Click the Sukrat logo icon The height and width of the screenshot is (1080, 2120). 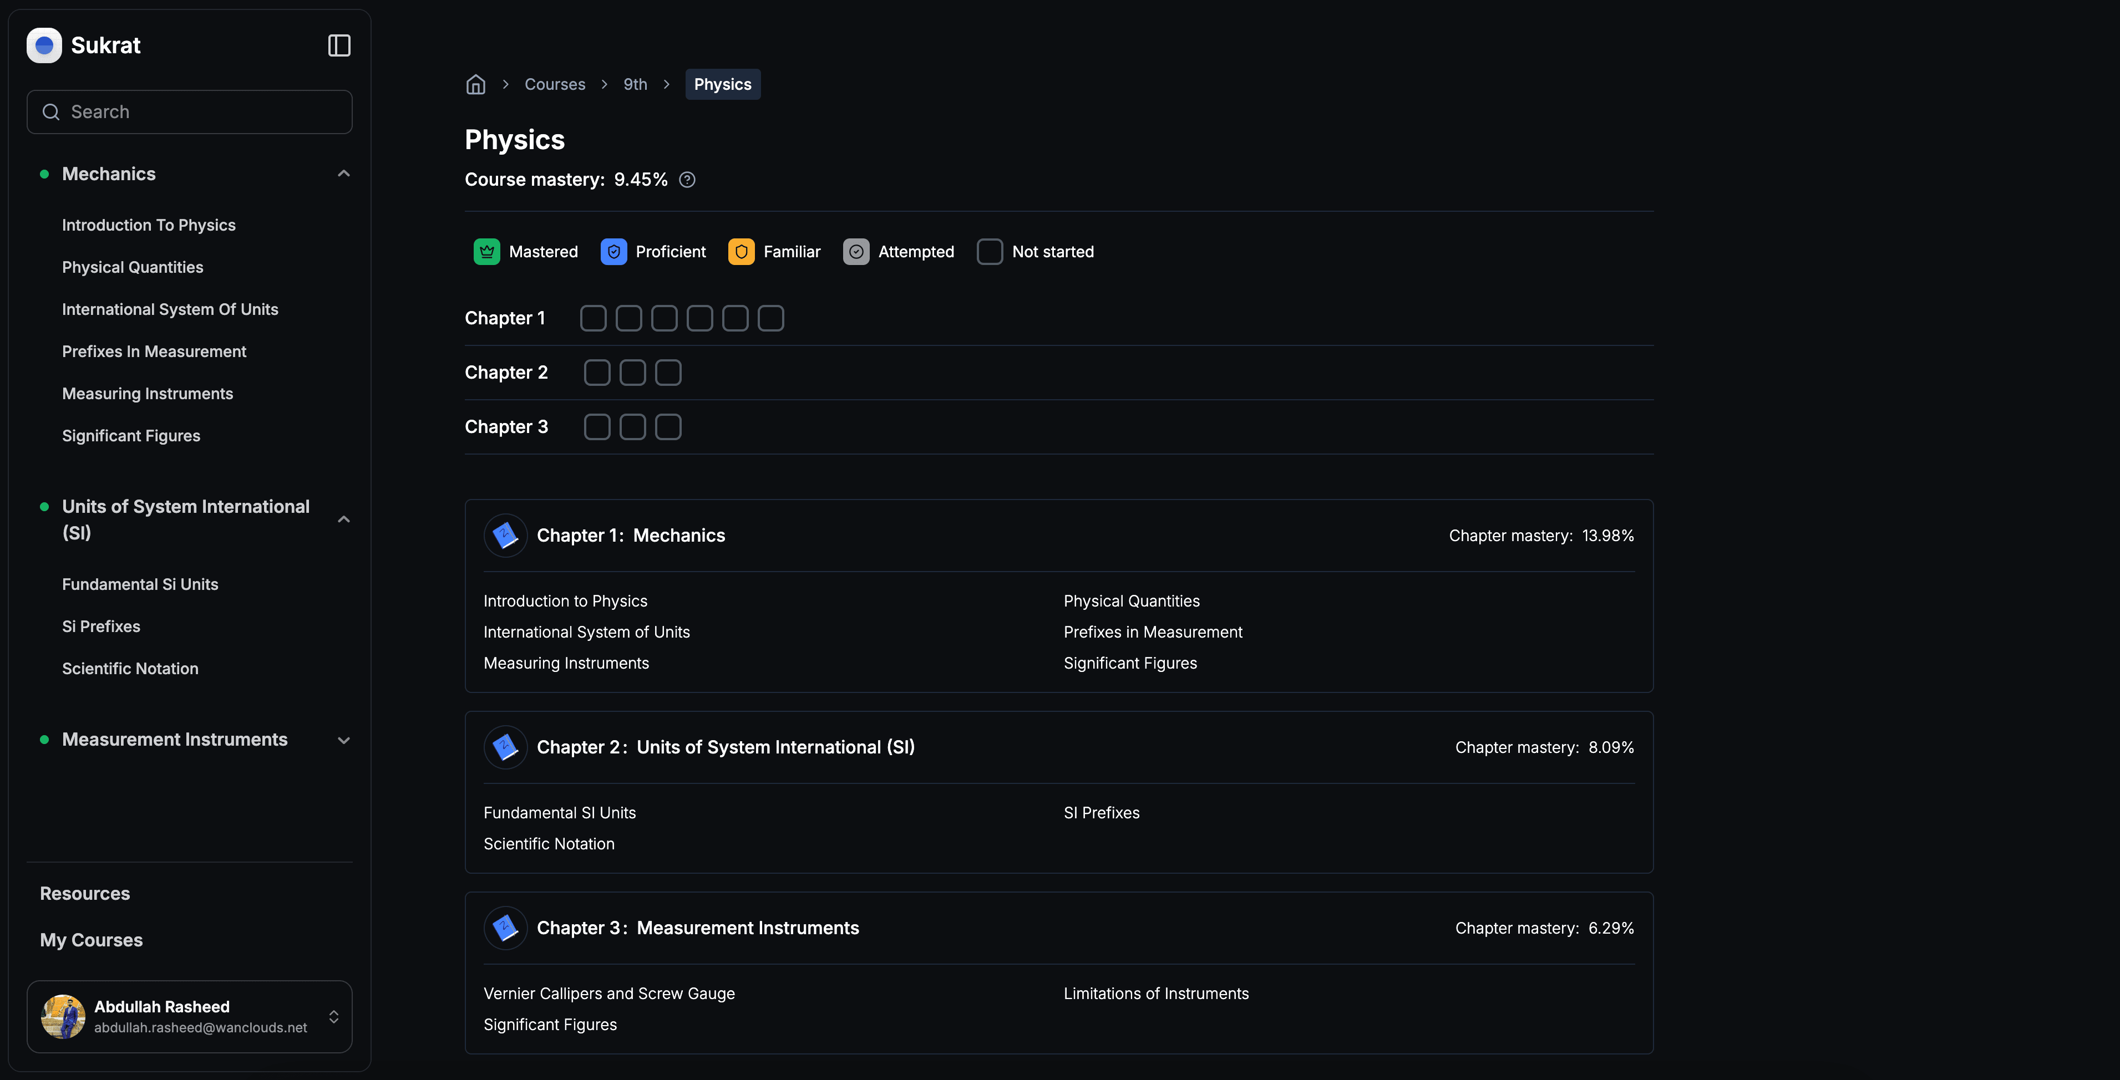(x=44, y=45)
